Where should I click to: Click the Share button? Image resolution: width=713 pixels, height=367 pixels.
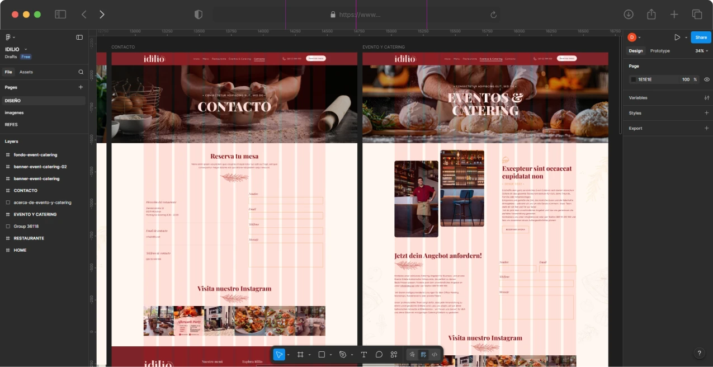[701, 37]
